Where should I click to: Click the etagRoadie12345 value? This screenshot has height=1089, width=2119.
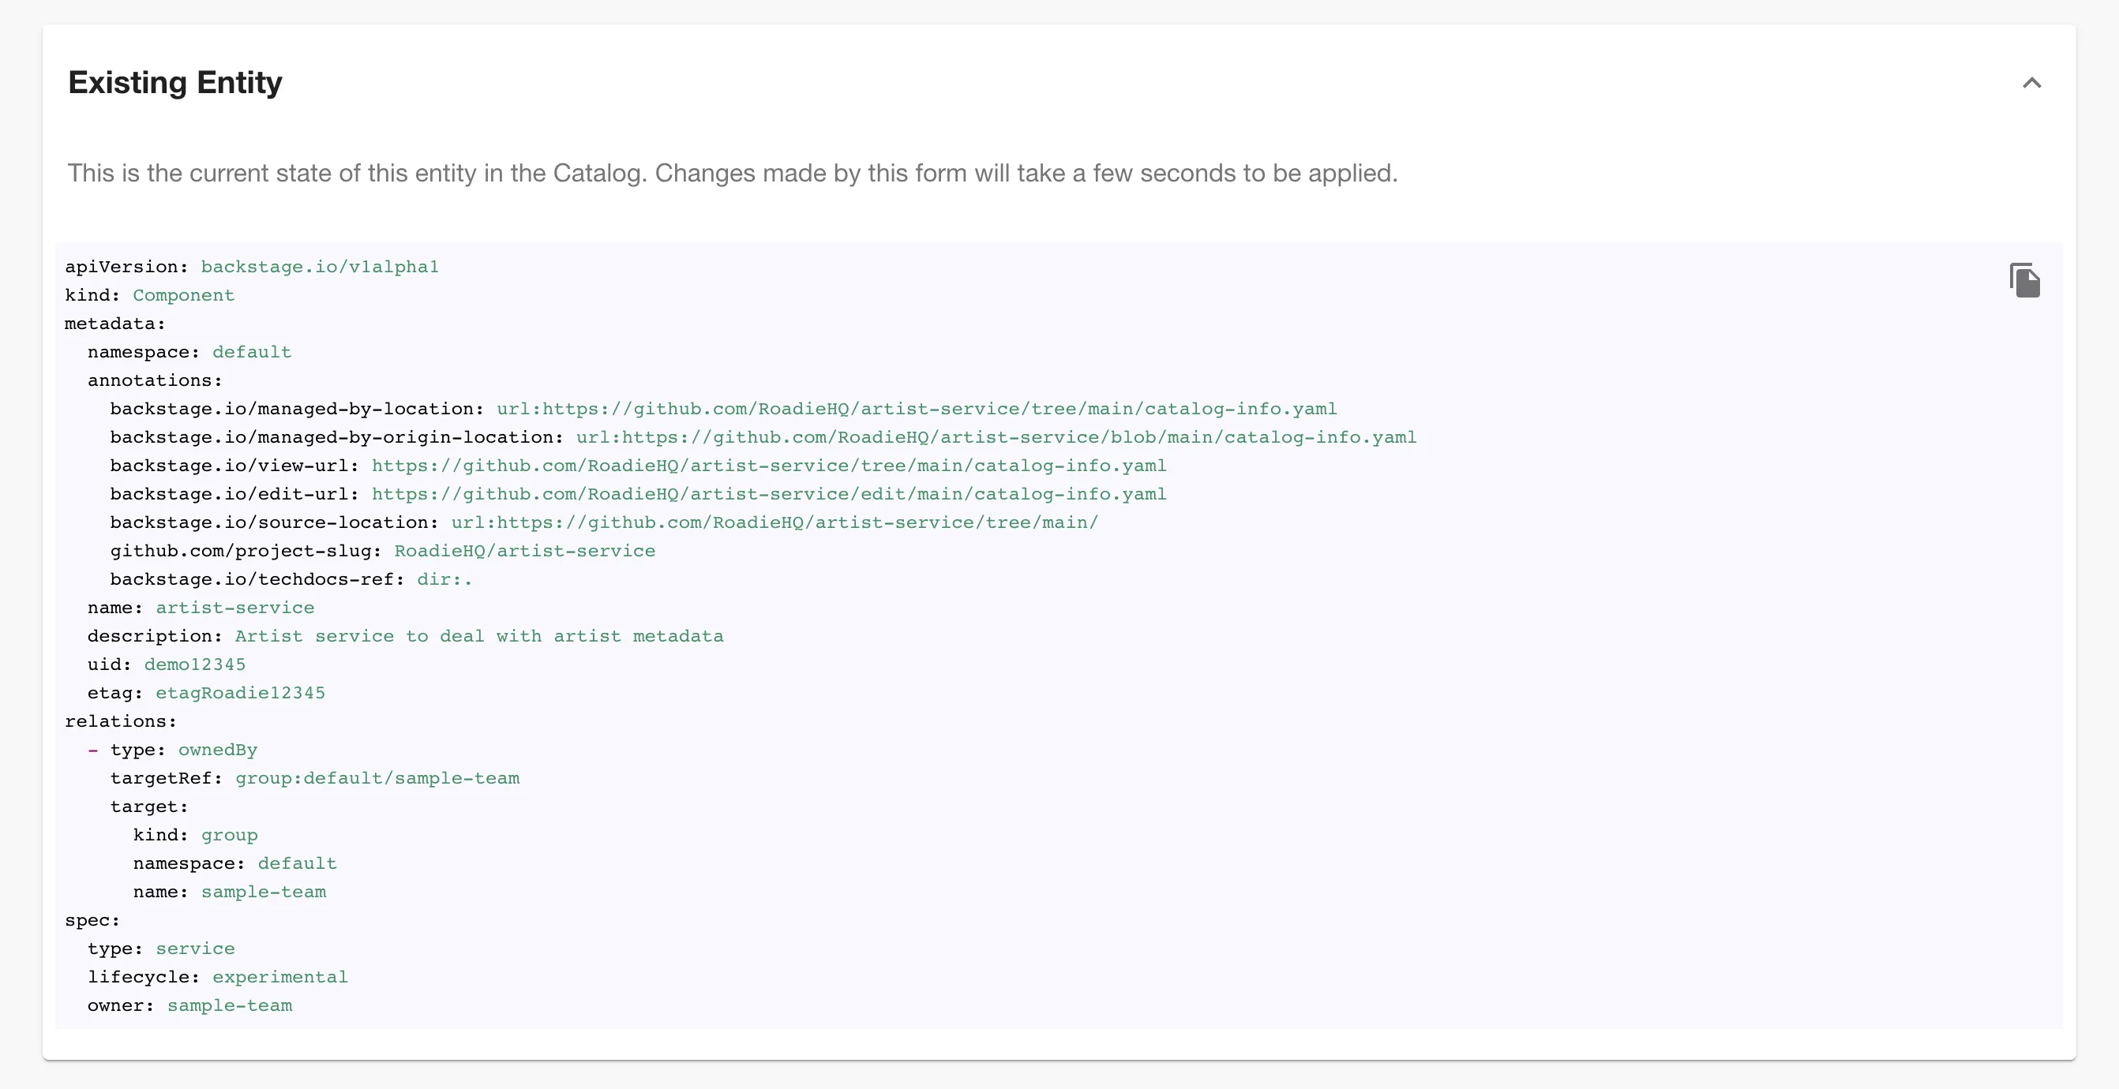pyautogui.click(x=240, y=694)
